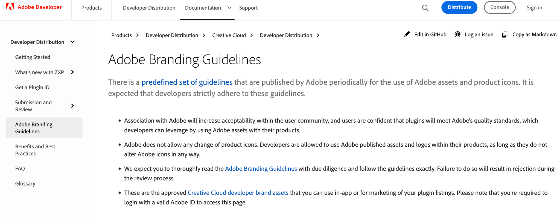Viewport: 560px width, 217px height.
Task: Click the Edit in GitHub text link
Action: pos(430,34)
